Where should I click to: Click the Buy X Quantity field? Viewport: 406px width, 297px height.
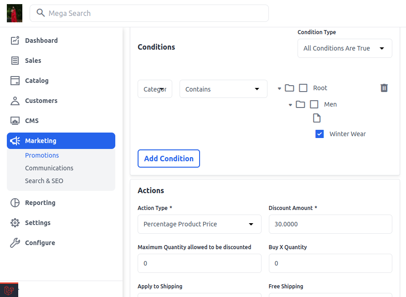(x=330, y=263)
